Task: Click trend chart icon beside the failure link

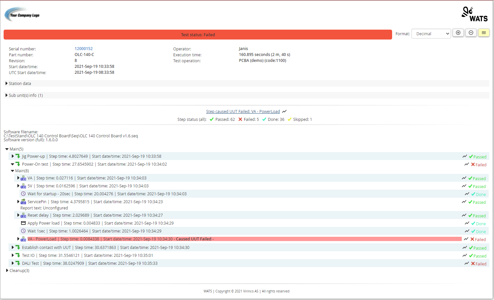Action: [284, 112]
